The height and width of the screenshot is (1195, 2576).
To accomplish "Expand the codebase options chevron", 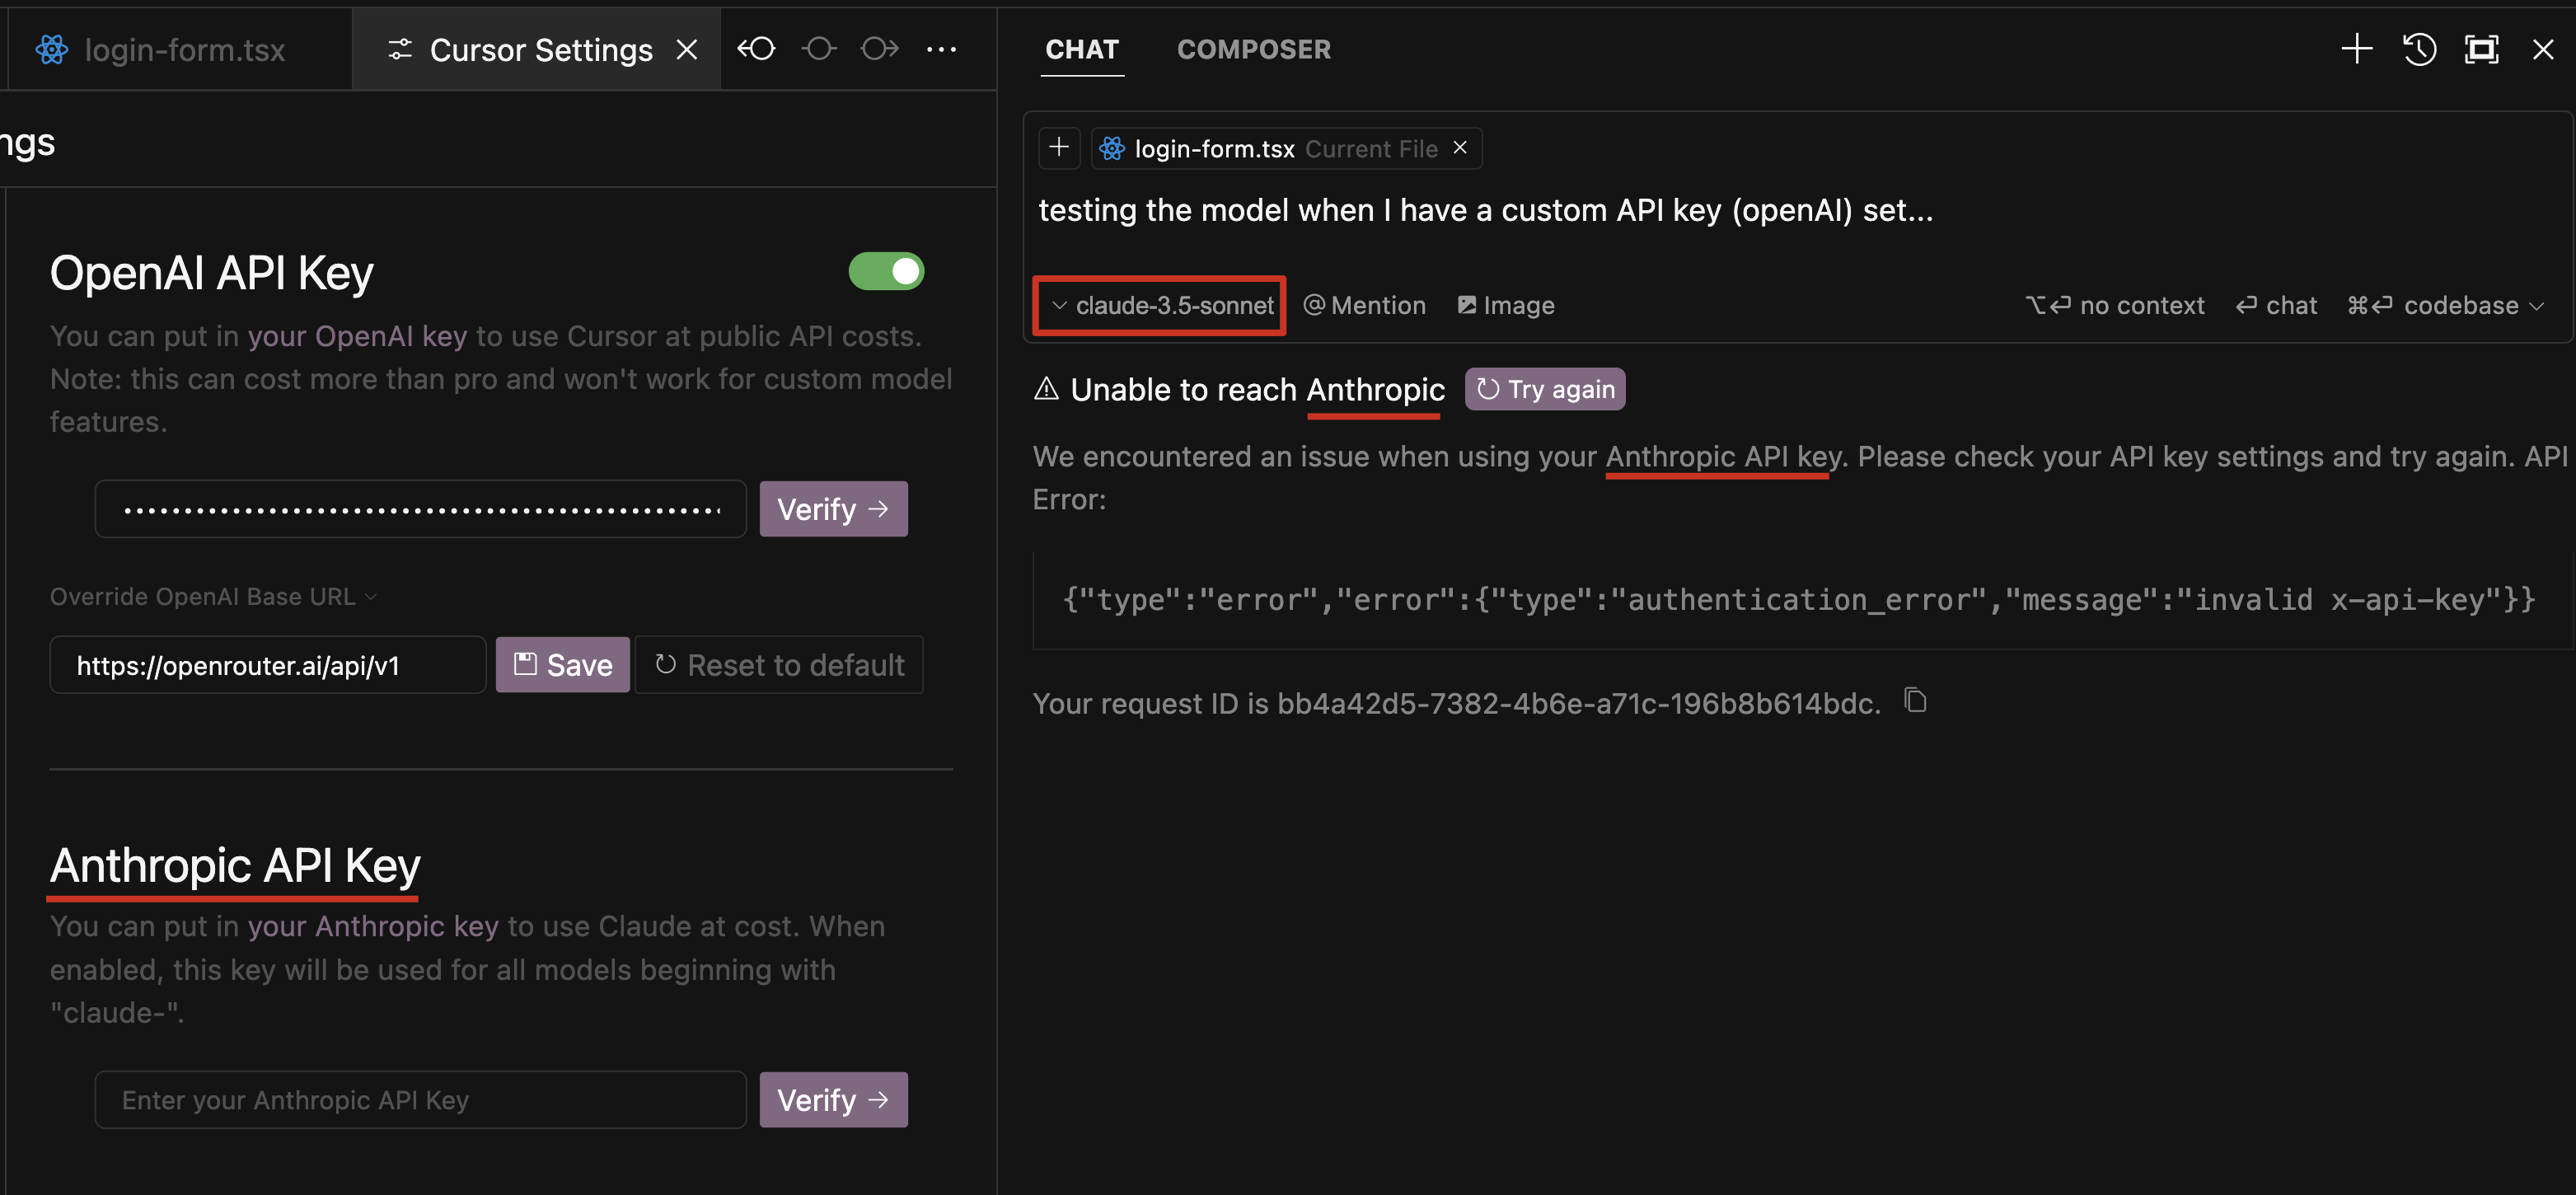I will click(x=2537, y=306).
